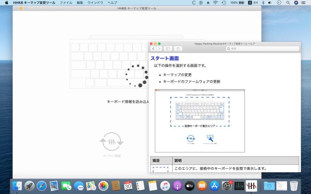The width and height of the screenshot is (311, 194).
Task: Open the HHKB キーマップ変更ツール app menu
Action: (x=34, y=2)
